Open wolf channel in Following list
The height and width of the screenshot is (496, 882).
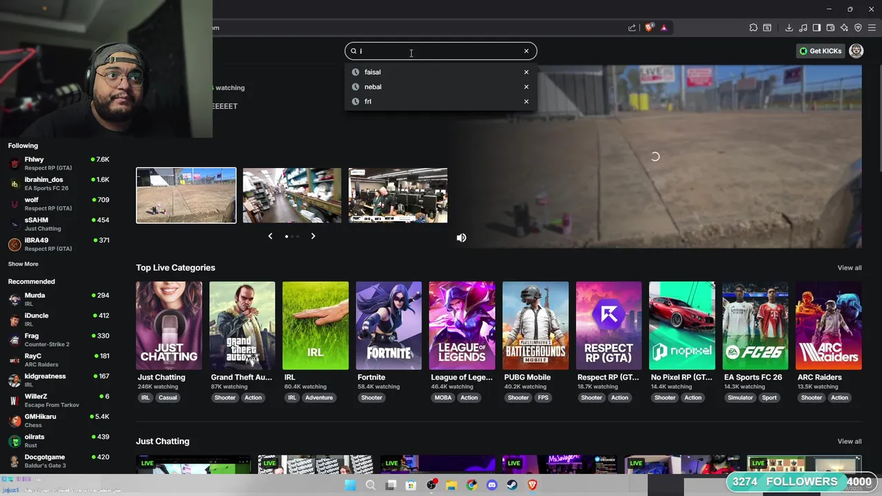59,204
